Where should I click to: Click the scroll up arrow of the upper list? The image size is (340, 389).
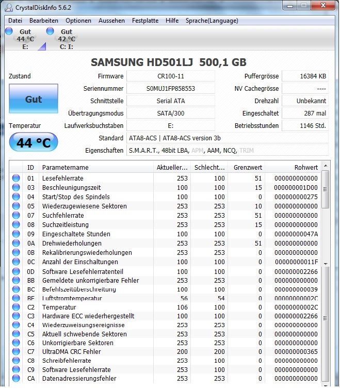326,166
